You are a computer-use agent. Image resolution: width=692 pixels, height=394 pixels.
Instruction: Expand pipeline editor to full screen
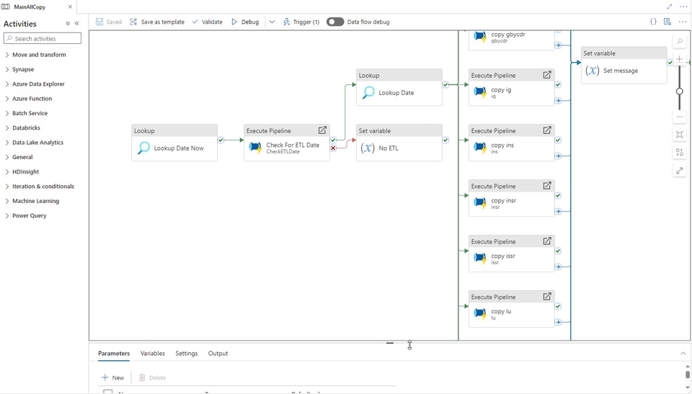pos(670,6)
